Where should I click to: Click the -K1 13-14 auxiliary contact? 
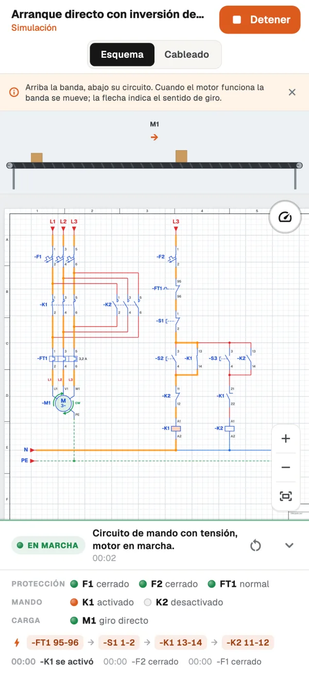194,358
